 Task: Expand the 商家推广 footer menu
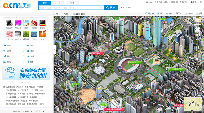point(27,111)
